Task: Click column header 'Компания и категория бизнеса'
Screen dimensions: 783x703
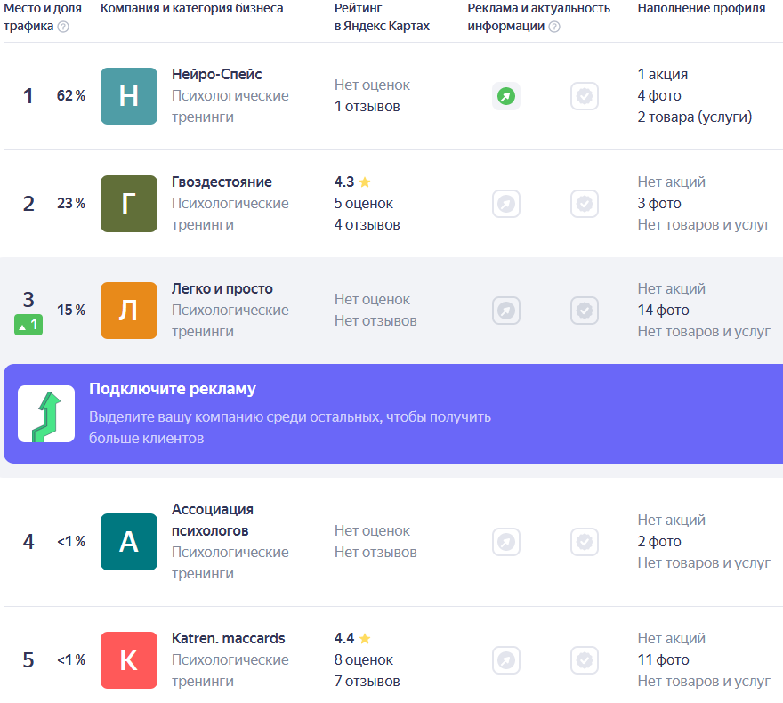Action: pyautogui.click(x=192, y=9)
